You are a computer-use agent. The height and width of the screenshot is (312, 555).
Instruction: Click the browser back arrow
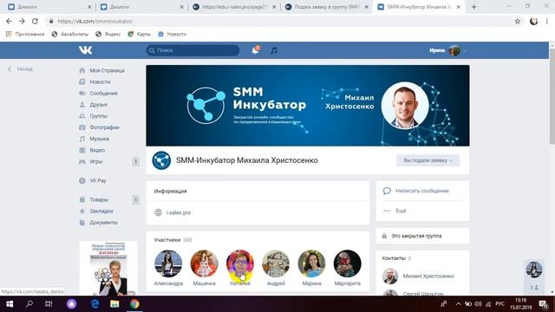click(x=9, y=21)
